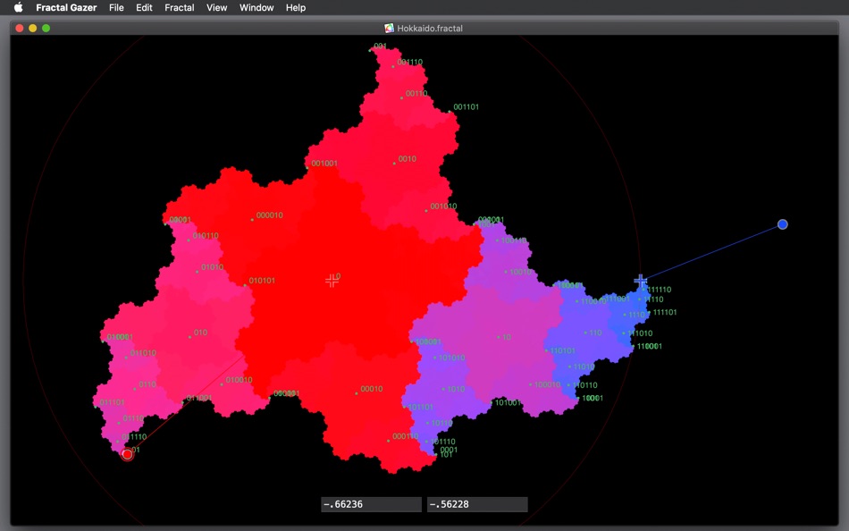Click the input field showing -.66236
The height and width of the screenshot is (531, 849).
(371, 504)
